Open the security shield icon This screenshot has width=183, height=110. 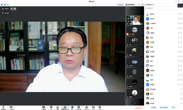(x=51, y=108)
